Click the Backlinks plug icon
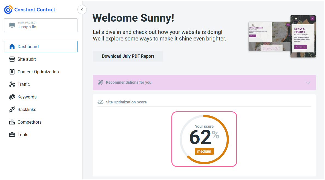Screen dimensions: 325x180 (x=12, y=109)
